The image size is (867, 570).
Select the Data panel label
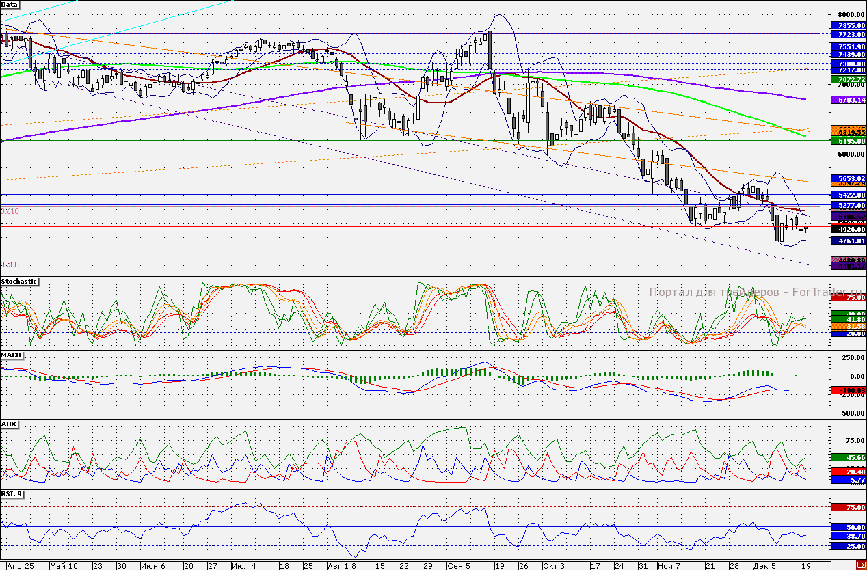(10, 4)
